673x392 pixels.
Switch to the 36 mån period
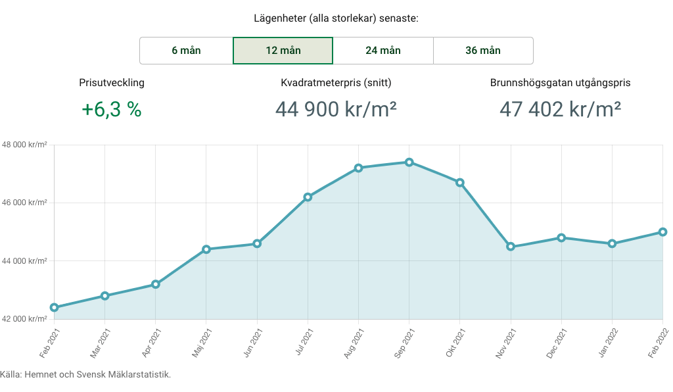coord(483,51)
